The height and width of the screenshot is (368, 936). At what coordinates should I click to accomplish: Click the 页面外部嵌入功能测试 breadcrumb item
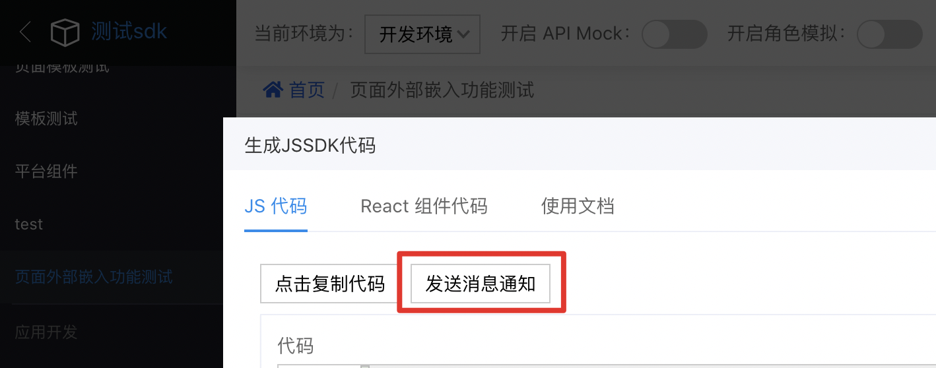click(442, 90)
